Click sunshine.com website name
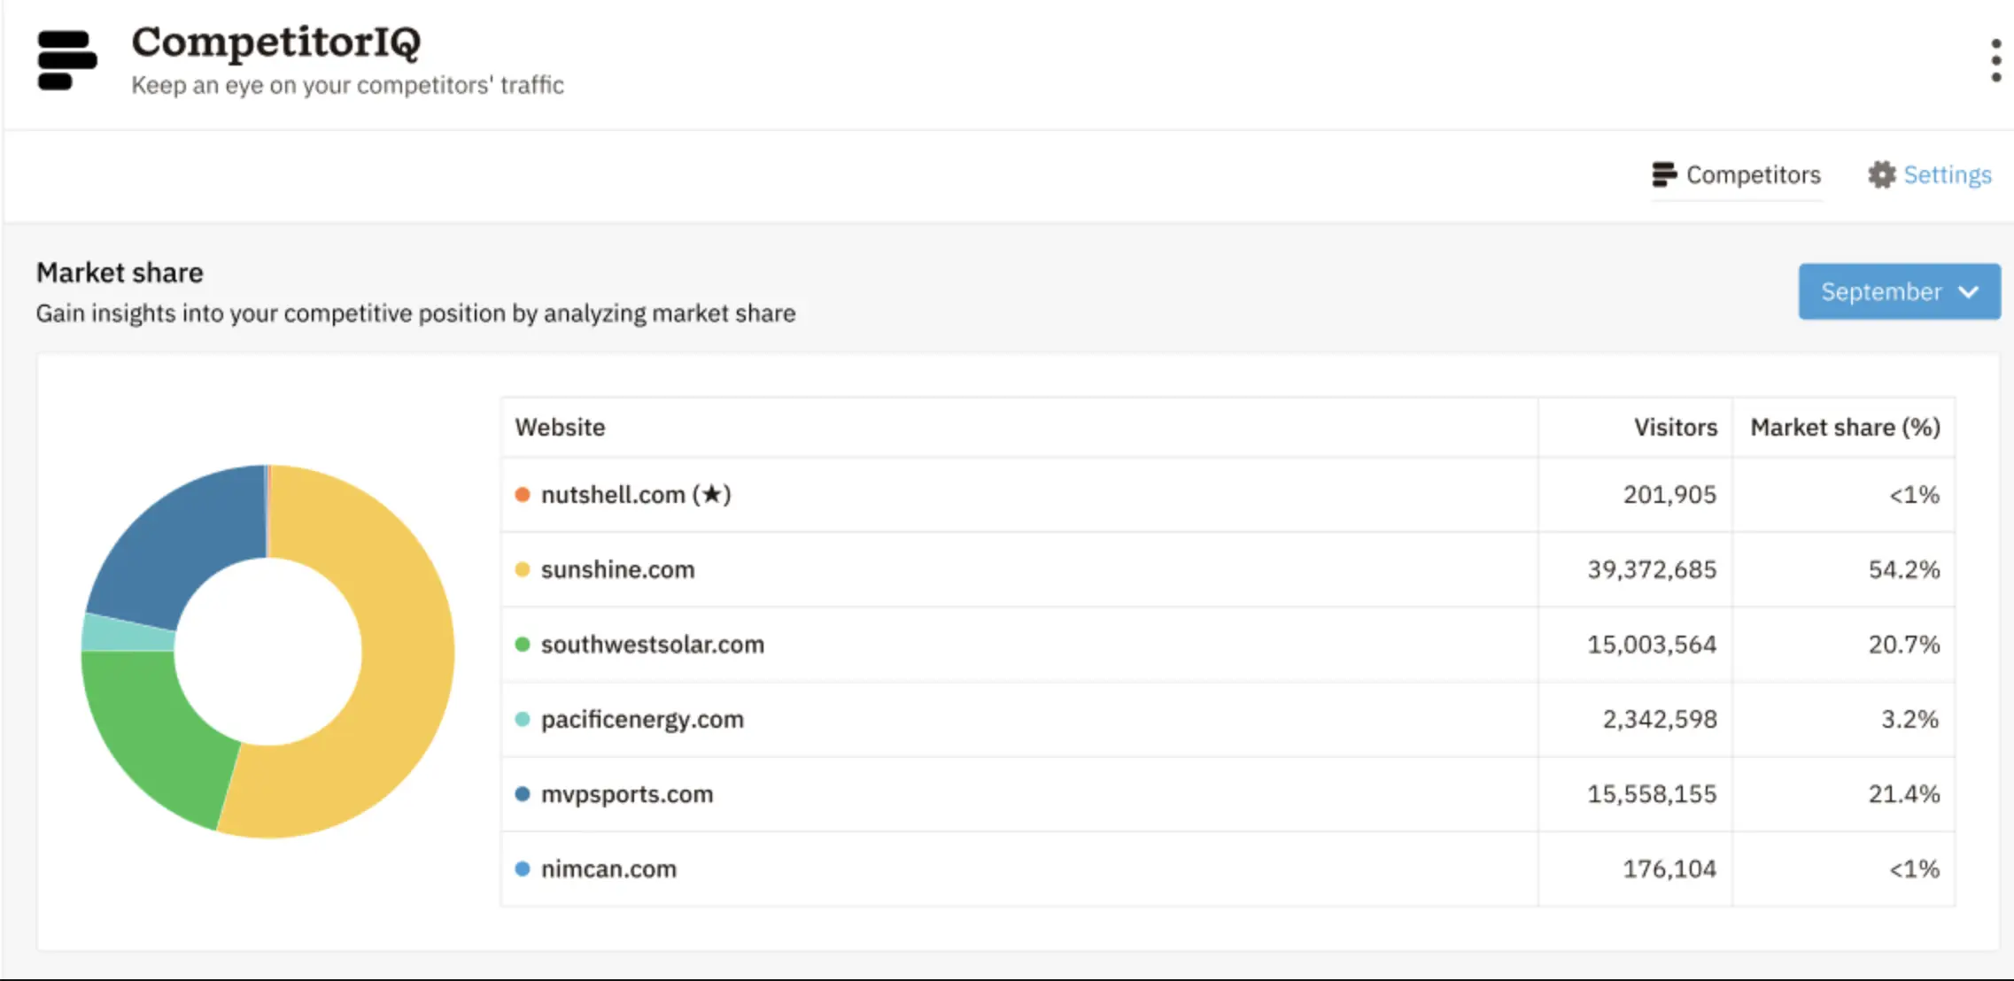 click(618, 569)
